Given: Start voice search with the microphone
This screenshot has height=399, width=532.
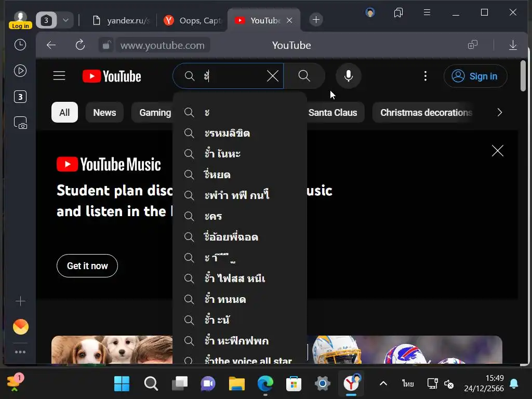Looking at the screenshot, I should [x=349, y=76].
